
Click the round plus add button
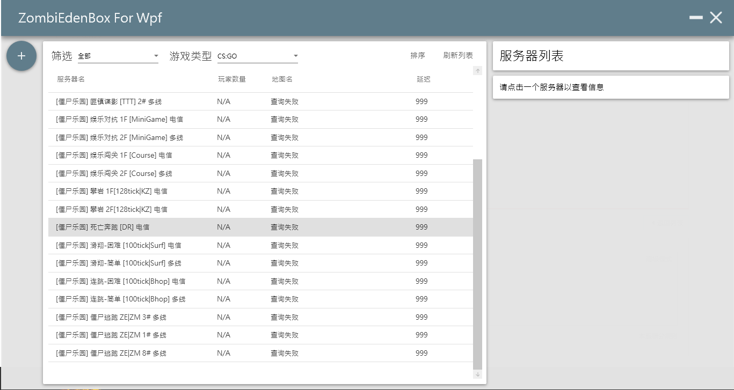click(x=21, y=56)
